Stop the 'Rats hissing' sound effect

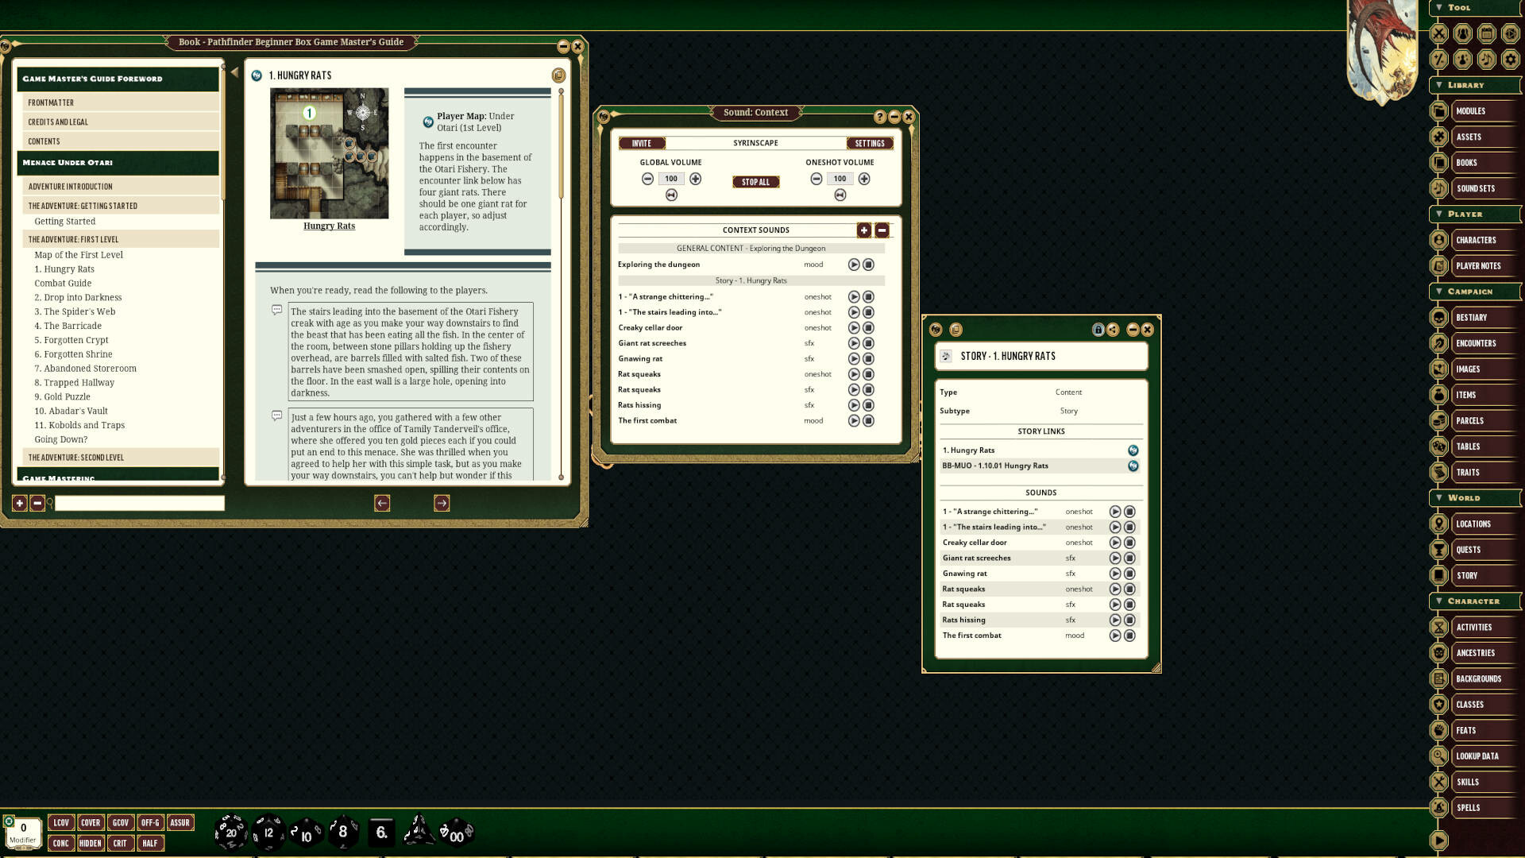pos(869,405)
